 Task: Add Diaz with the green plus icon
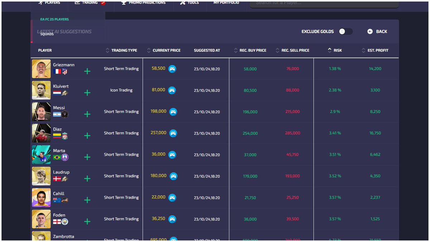tap(87, 136)
